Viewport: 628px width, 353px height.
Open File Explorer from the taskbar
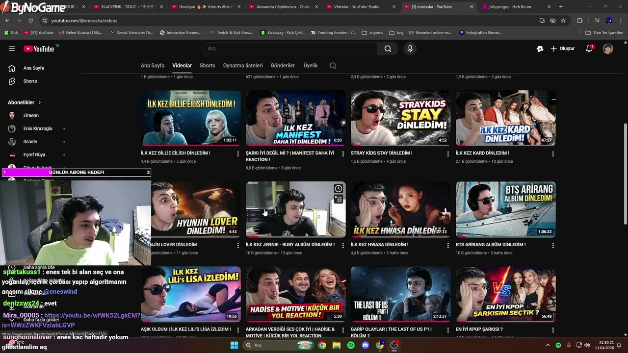pyautogui.click(x=337, y=345)
